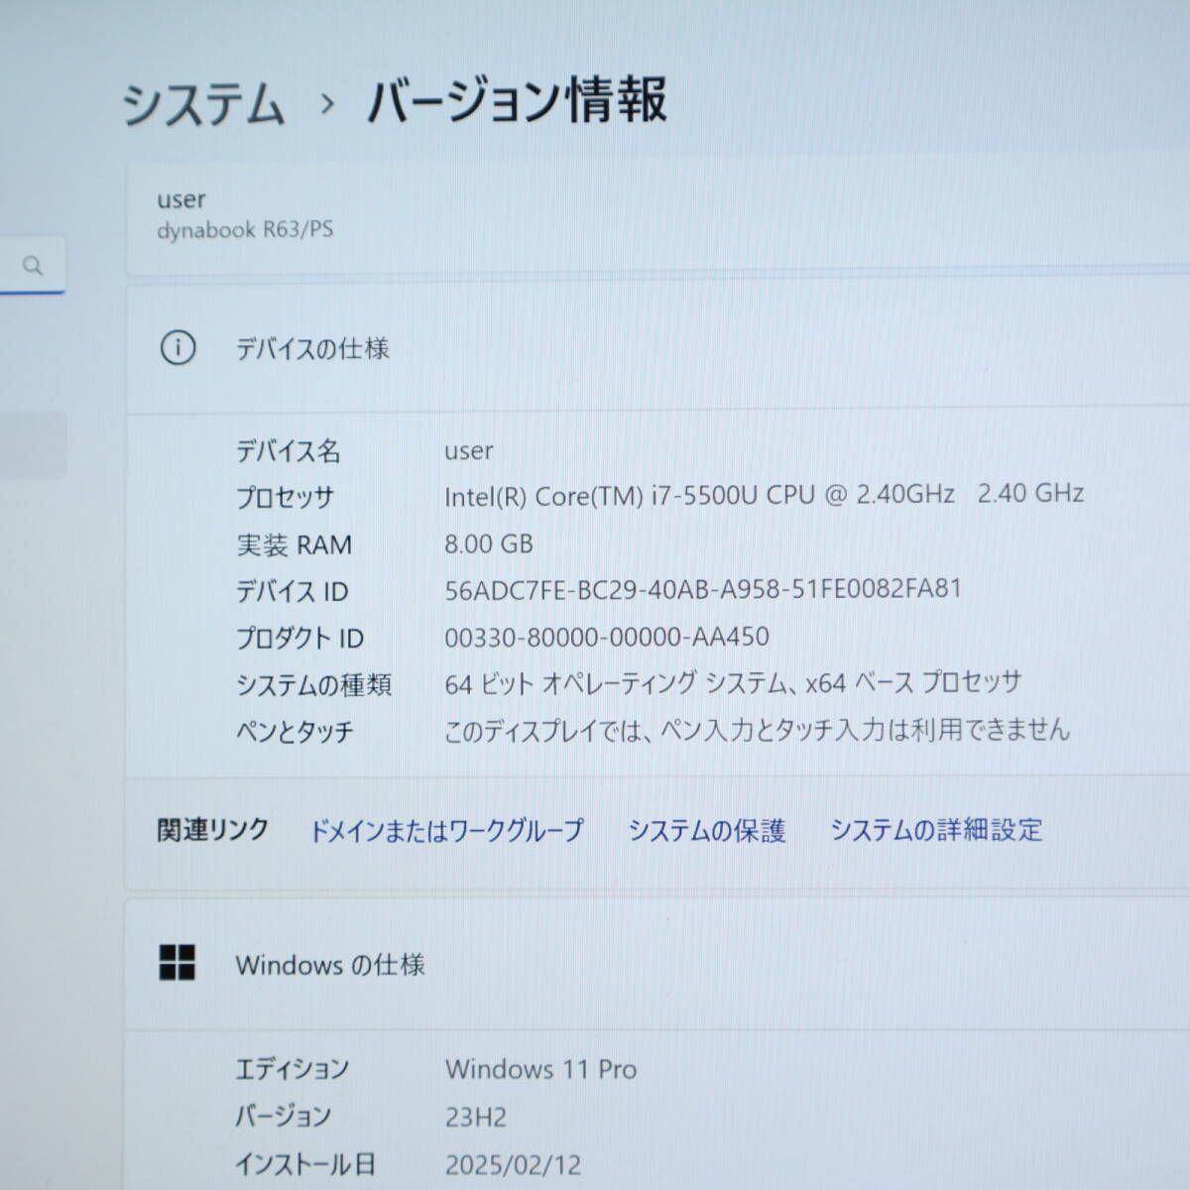Select product ID 00330-80000-00000-AA450
1190x1190 pixels.
(x=607, y=637)
